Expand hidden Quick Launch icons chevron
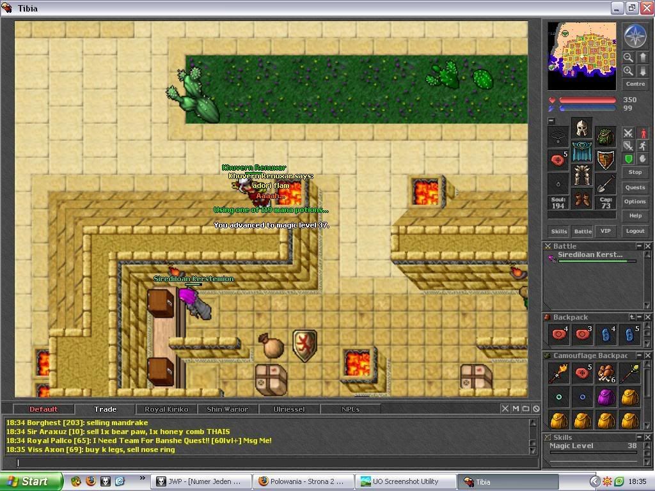 [x=143, y=478]
